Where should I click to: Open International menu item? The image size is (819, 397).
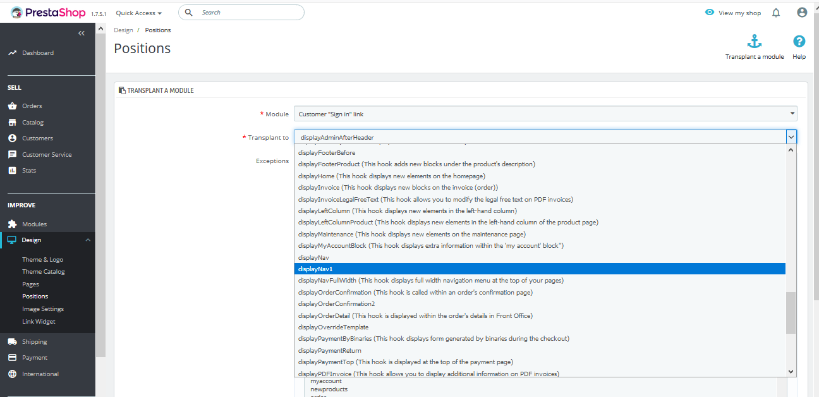point(40,374)
